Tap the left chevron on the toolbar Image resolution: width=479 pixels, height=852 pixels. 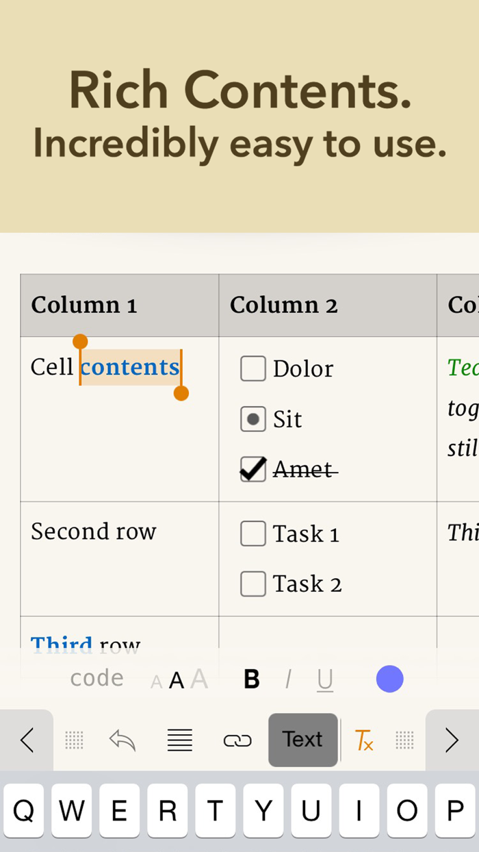coord(26,740)
